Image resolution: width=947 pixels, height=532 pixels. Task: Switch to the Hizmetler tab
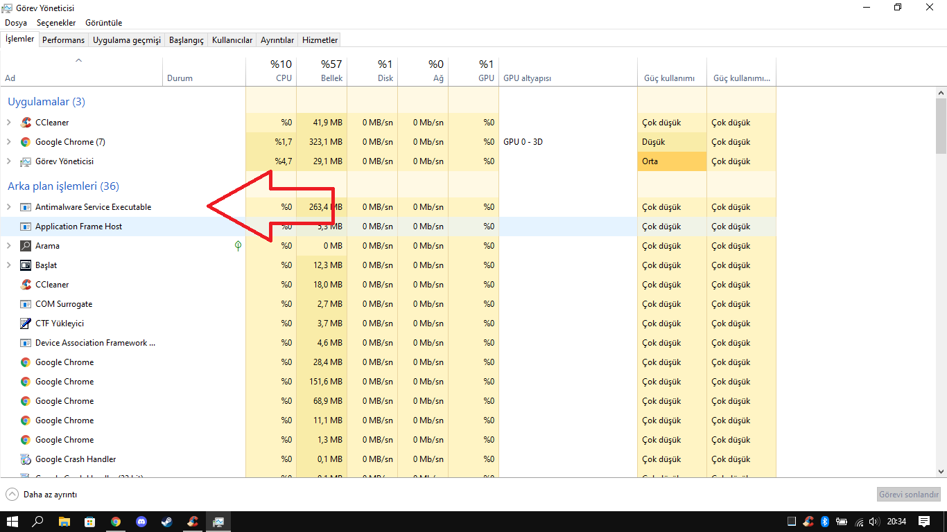(x=320, y=40)
